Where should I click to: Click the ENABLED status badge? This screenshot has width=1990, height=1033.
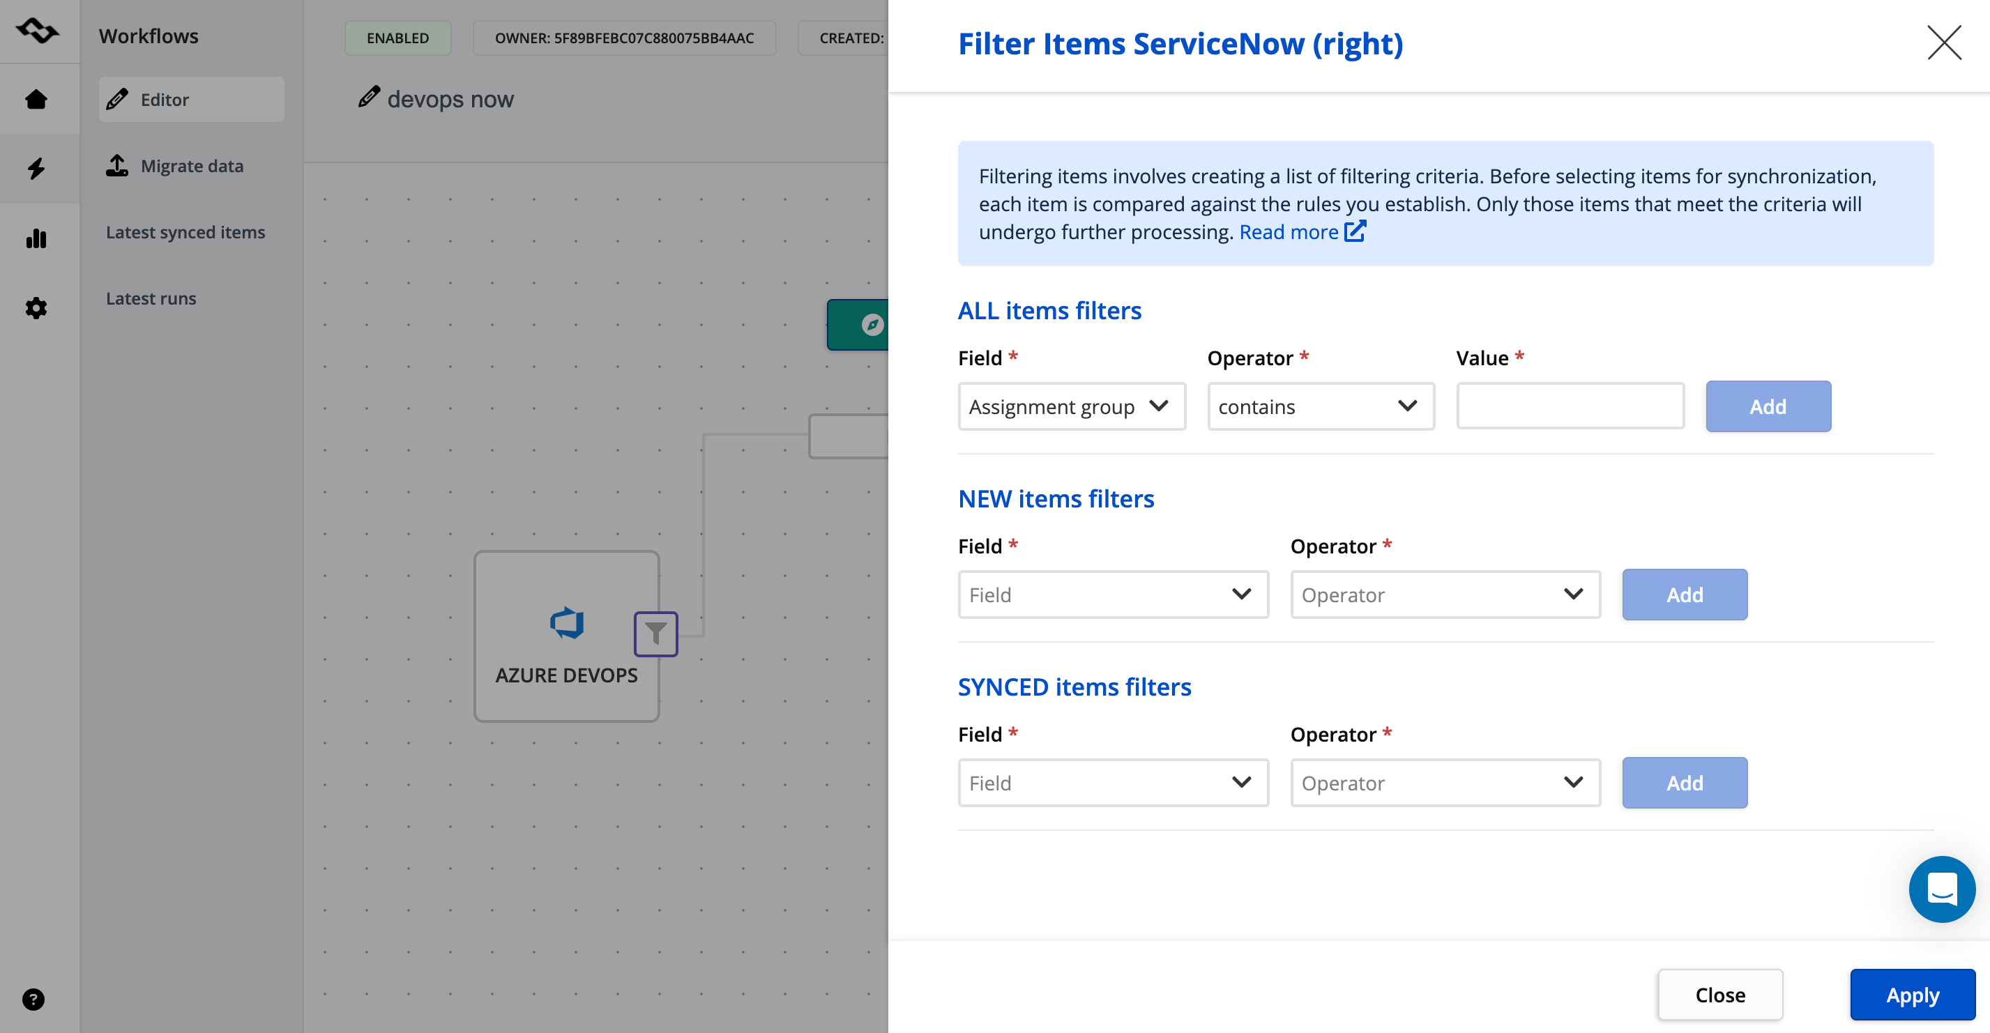398,38
